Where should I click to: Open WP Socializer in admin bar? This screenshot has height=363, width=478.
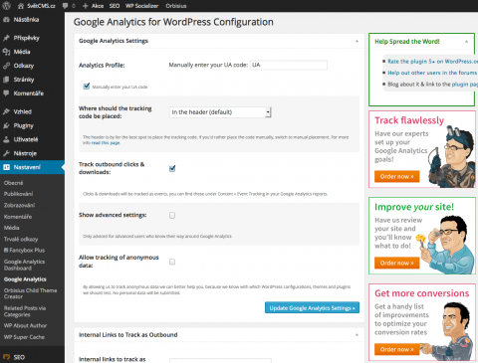(141, 6)
